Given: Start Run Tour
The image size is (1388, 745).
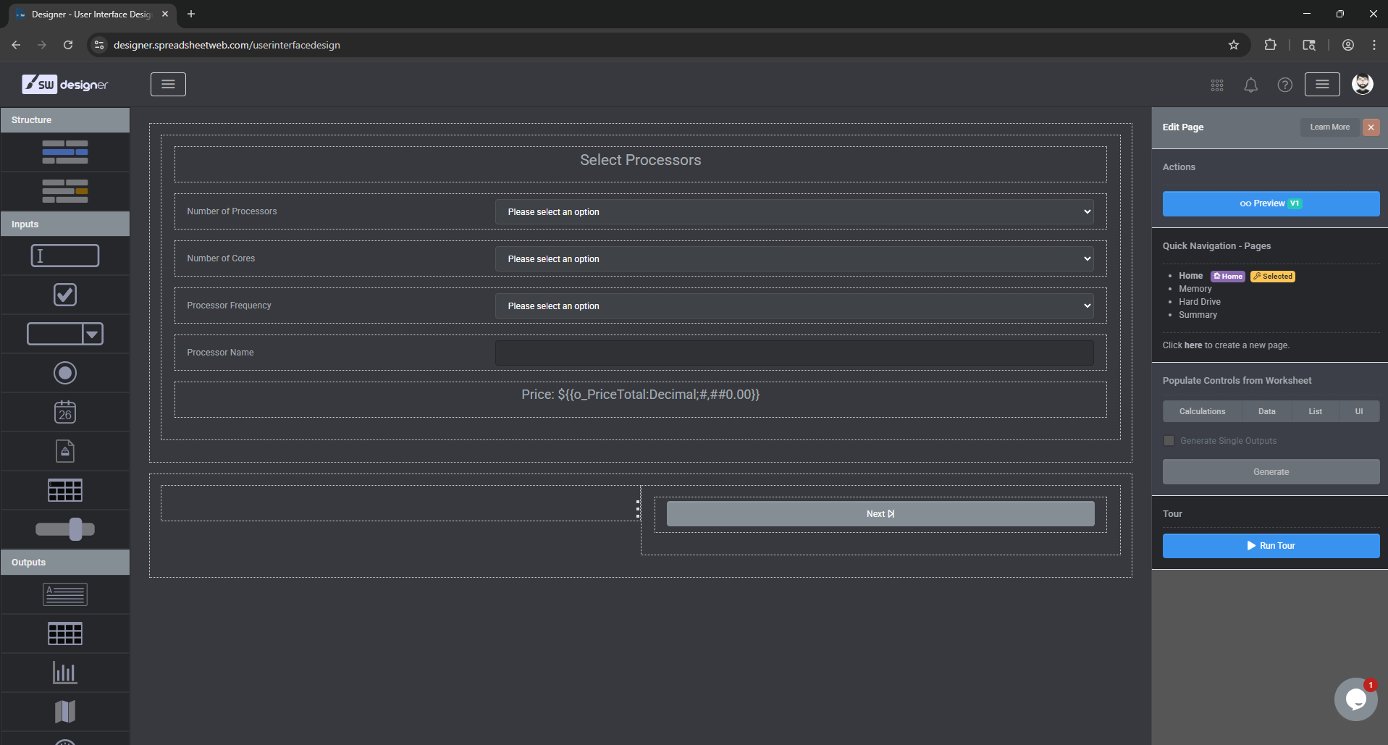Looking at the screenshot, I should click(1270, 545).
